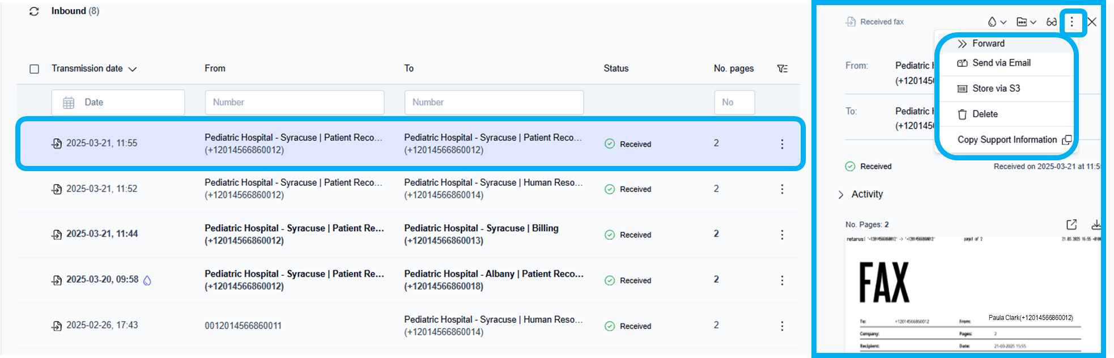
Task: Open the move-to-folder dropdown
Action: (x=1026, y=22)
